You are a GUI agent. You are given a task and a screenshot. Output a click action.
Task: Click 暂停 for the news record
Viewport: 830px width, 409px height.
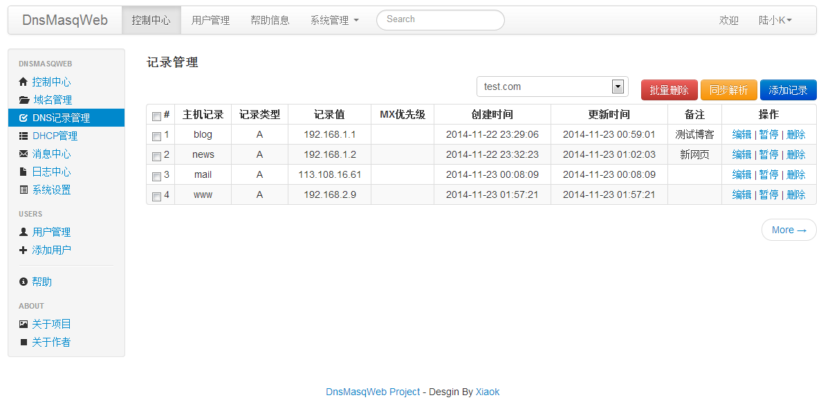click(x=768, y=154)
